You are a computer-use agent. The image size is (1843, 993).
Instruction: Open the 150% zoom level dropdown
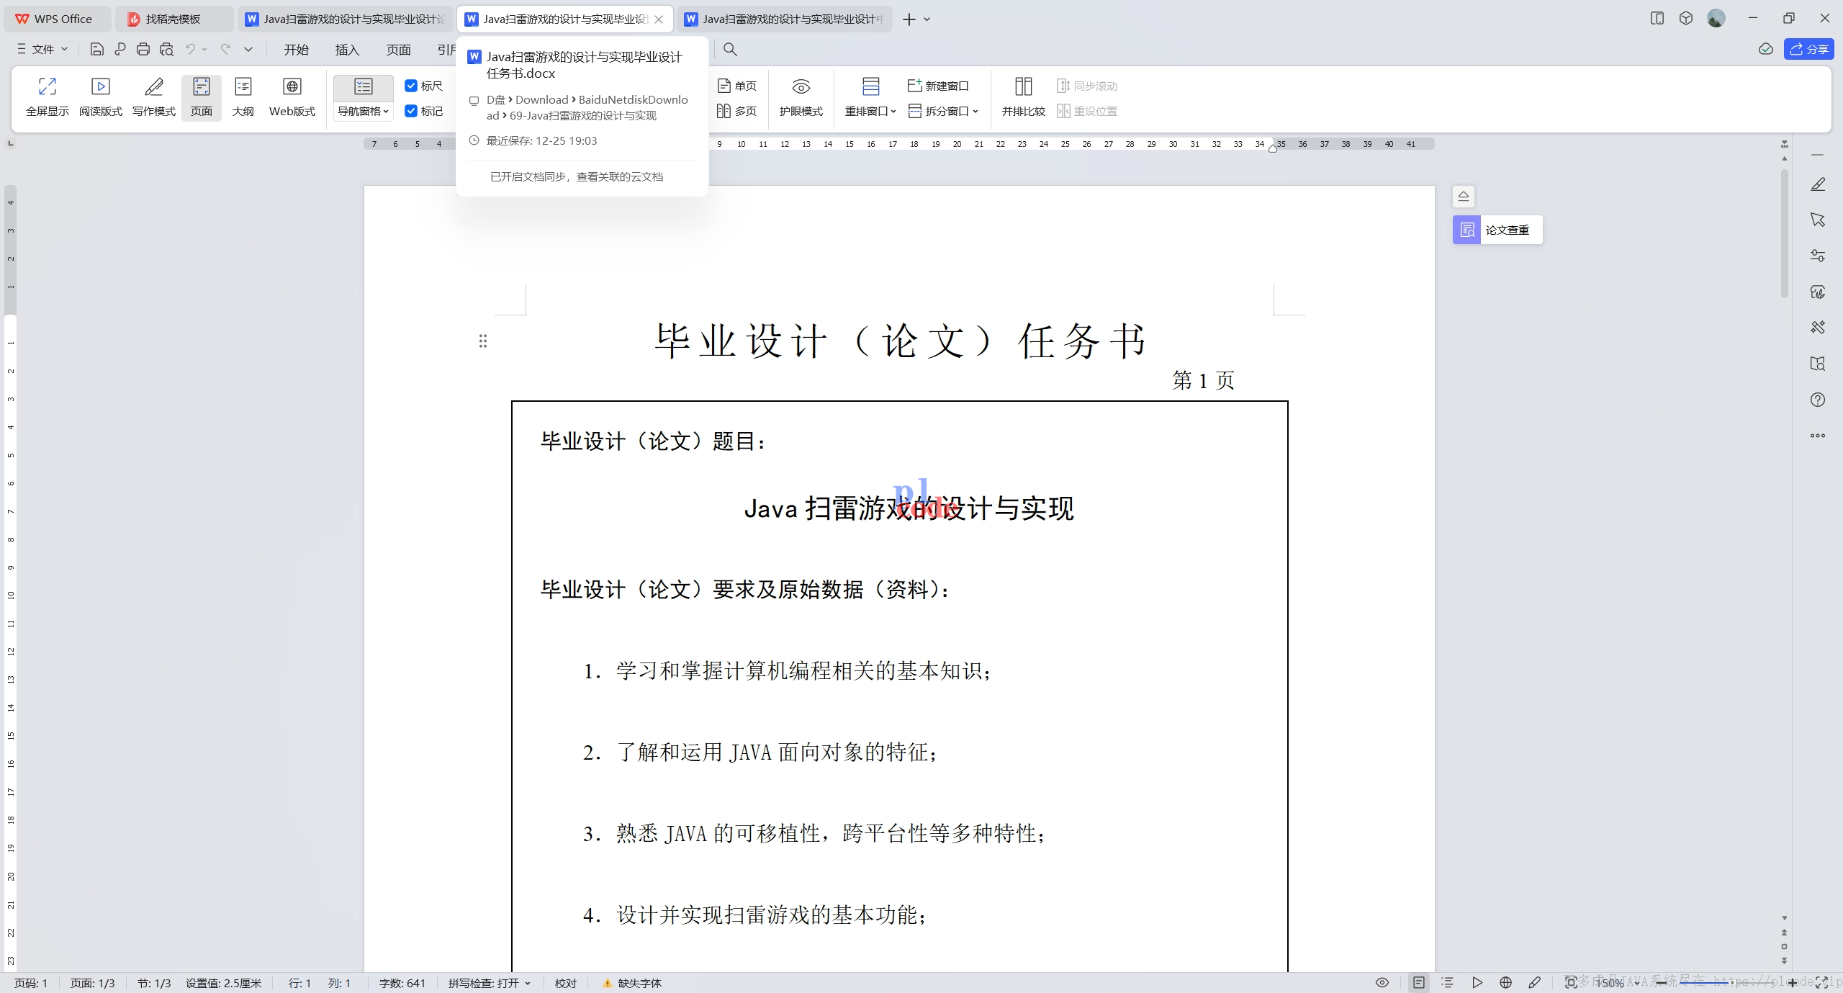(1617, 983)
